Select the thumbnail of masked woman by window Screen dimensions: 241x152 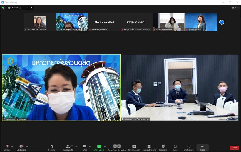169,22
